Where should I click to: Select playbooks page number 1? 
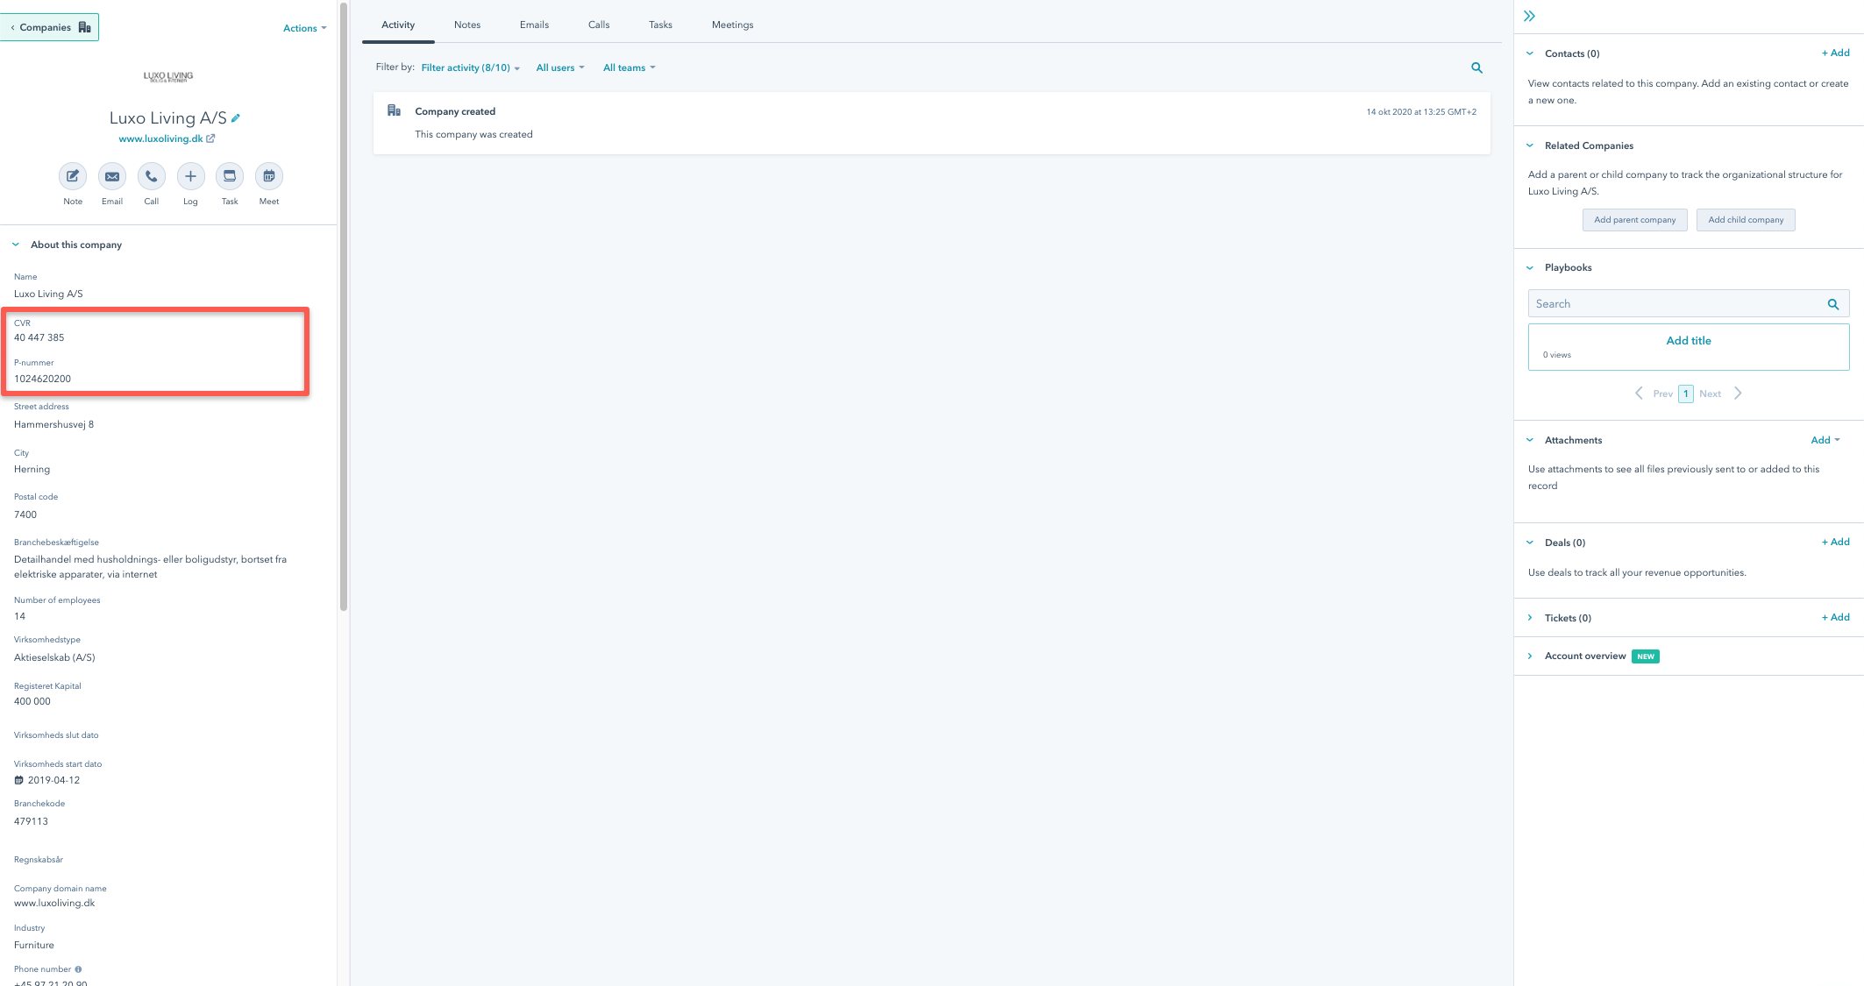coord(1685,394)
